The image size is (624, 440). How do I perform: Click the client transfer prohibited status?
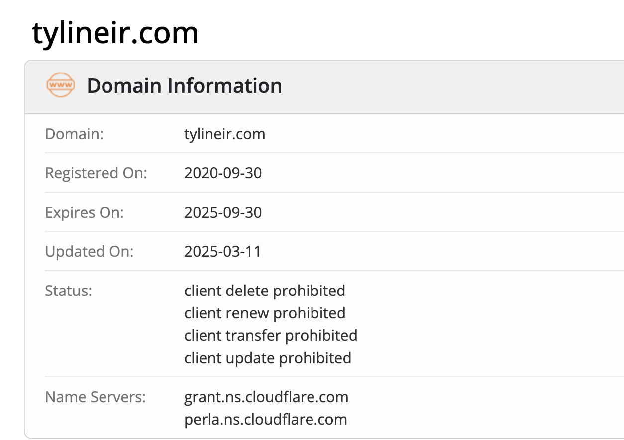pos(271,335)
